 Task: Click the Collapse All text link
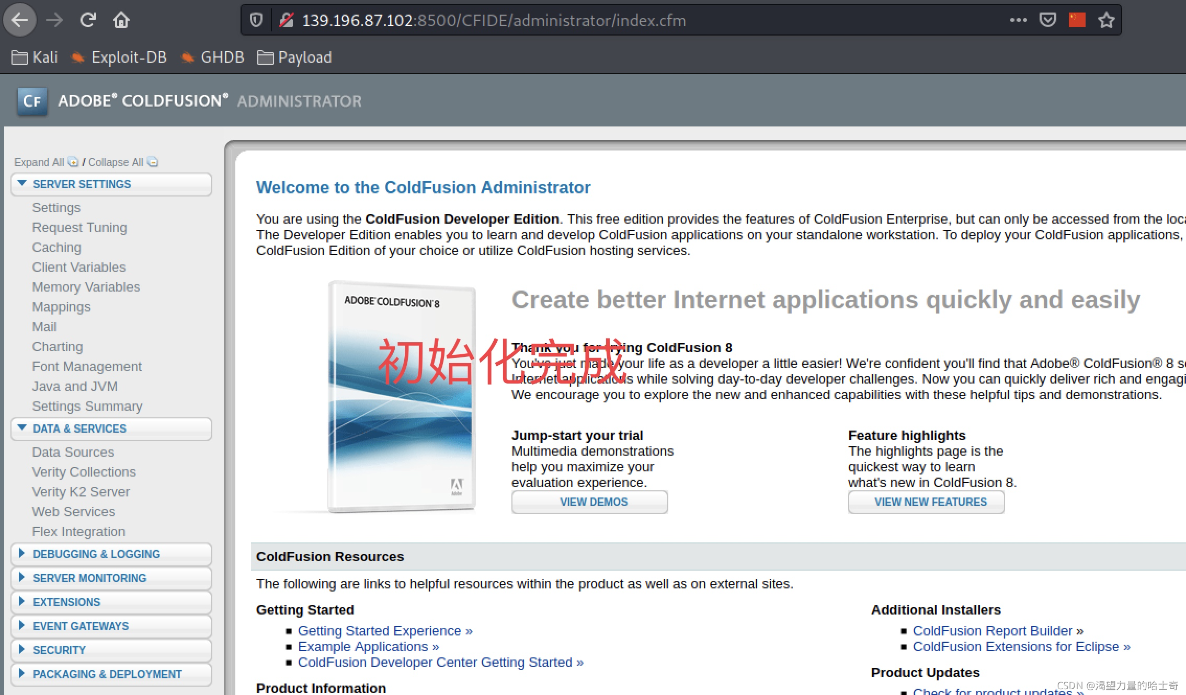[116, 162]
